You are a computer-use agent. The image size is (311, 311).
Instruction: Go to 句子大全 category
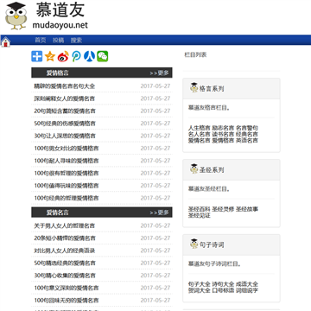pyautogui.click(x=200, y=284)
